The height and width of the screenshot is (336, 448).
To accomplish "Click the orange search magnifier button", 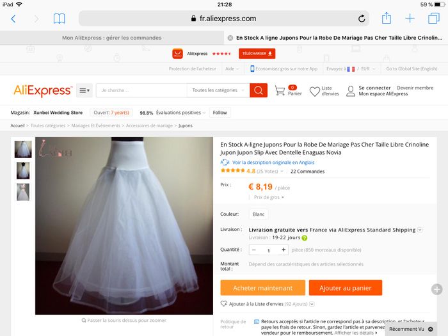I will click(259, 90).
